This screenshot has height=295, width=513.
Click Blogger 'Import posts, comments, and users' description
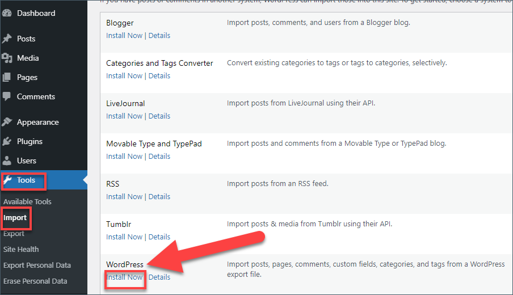tap(318, 23)
